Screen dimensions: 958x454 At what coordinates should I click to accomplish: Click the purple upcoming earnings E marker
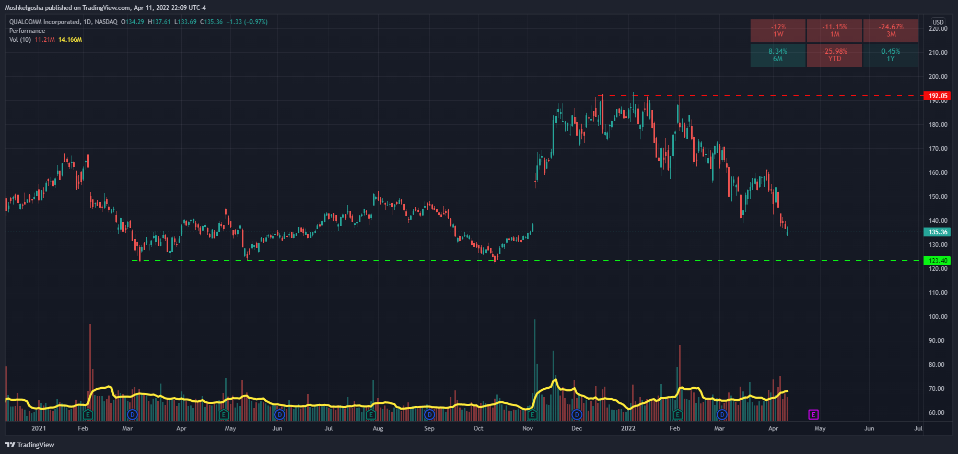click(x=813, y=415)
